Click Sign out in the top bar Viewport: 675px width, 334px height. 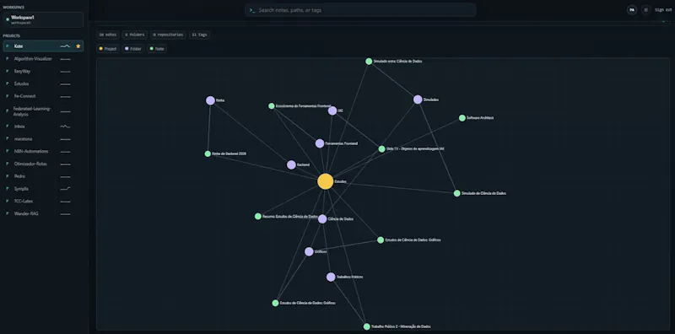tap(663, 10)
